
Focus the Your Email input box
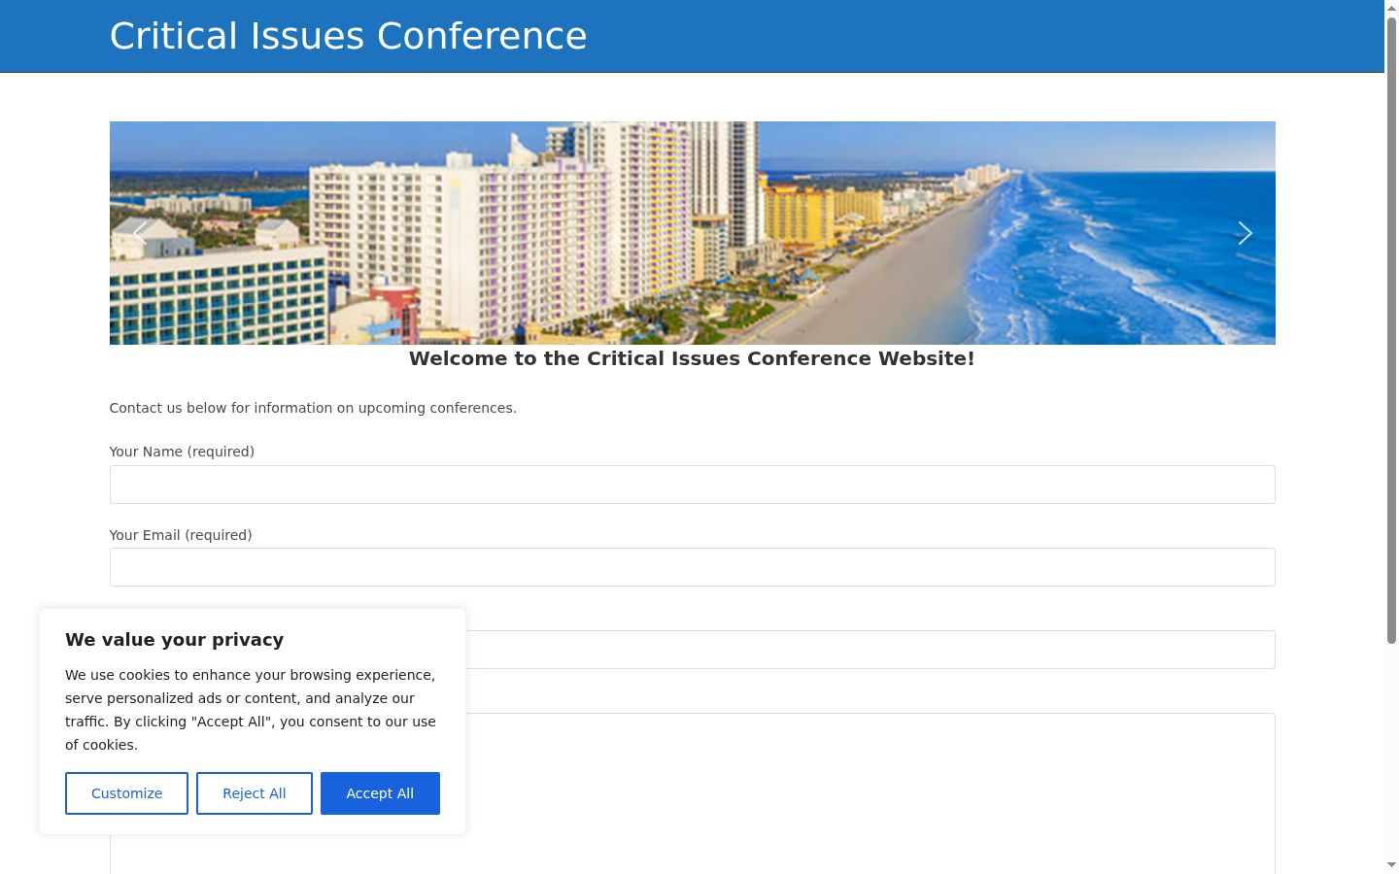692,567
